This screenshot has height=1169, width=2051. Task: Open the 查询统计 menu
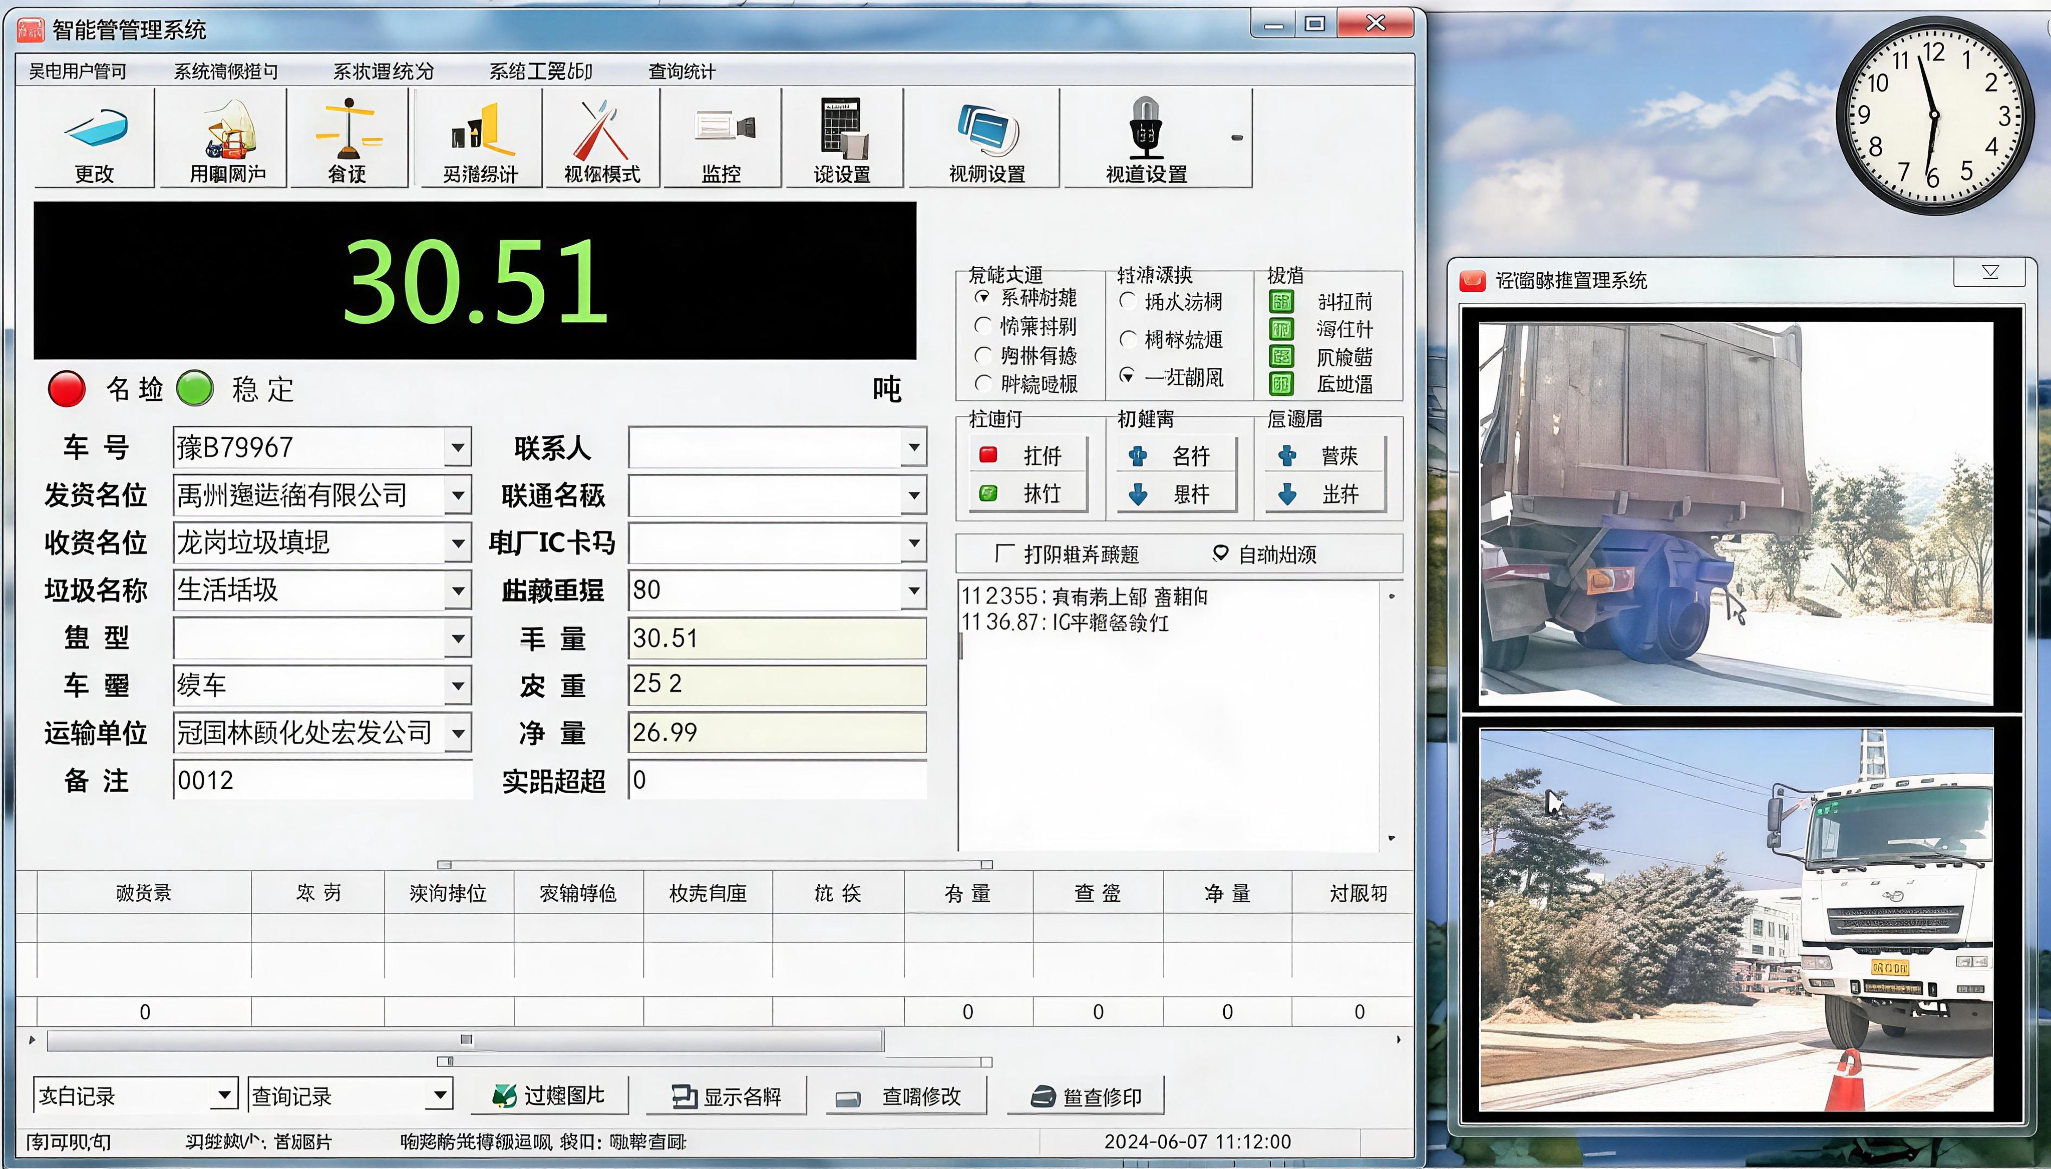point(682,72)
